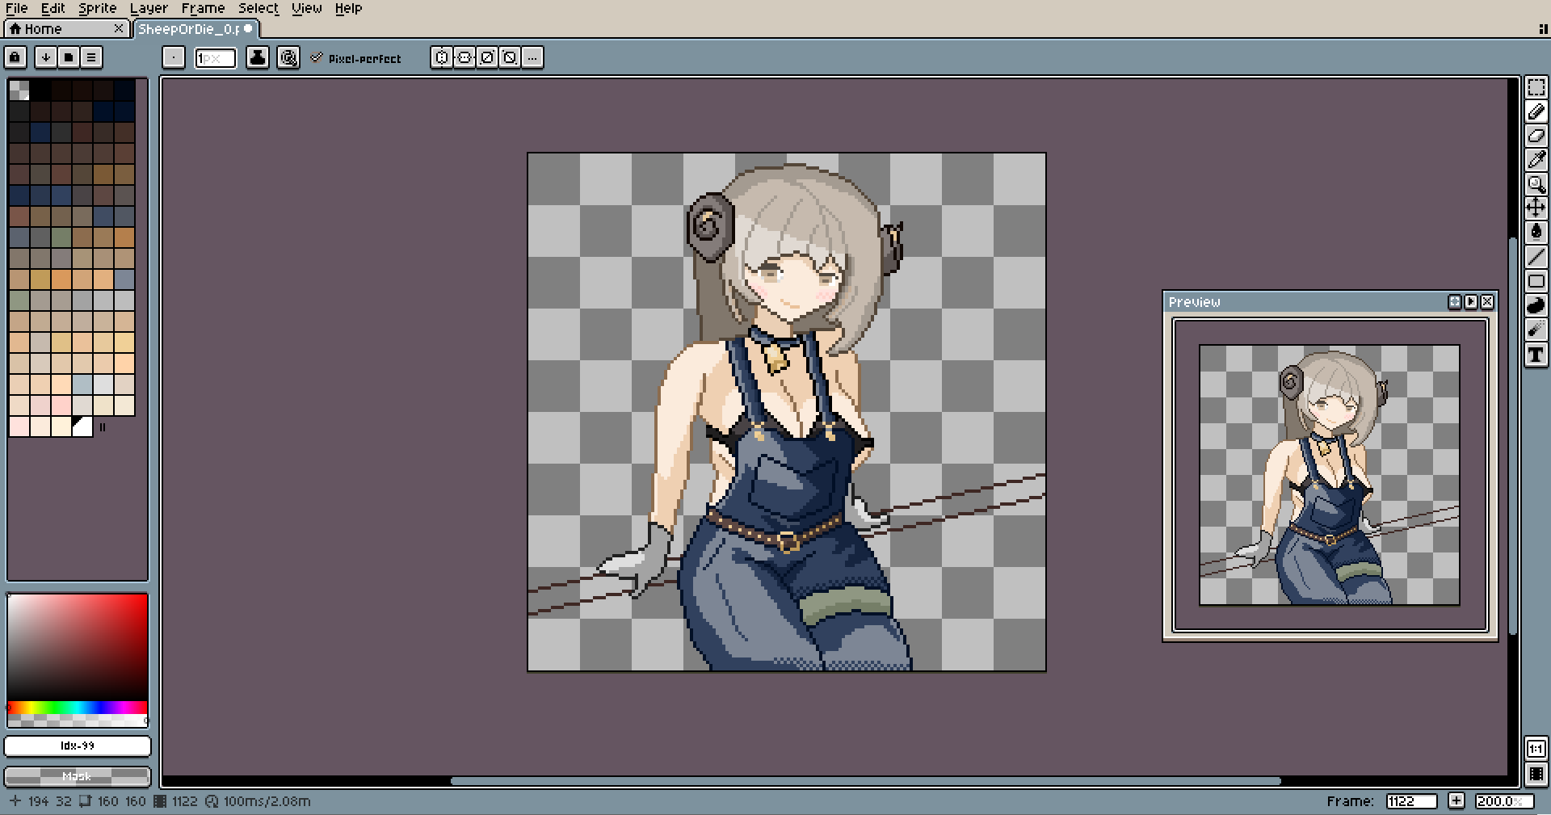Viewport: 1551px width, 815px height.
Task: Open the brush dynamics button
Action: (x=288, y=57)
